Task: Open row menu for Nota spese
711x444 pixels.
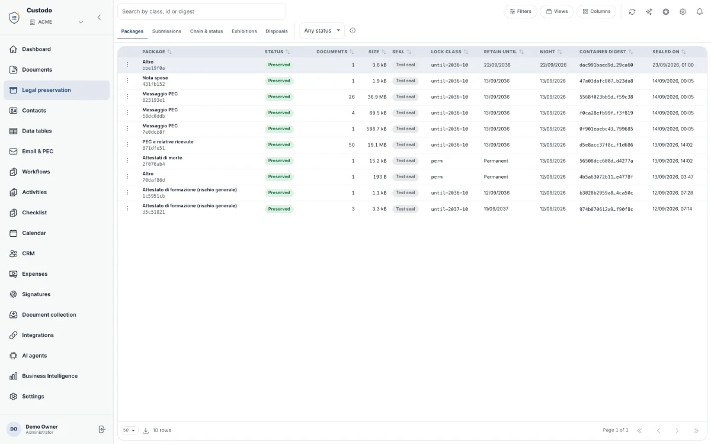Action: point(127,81)
